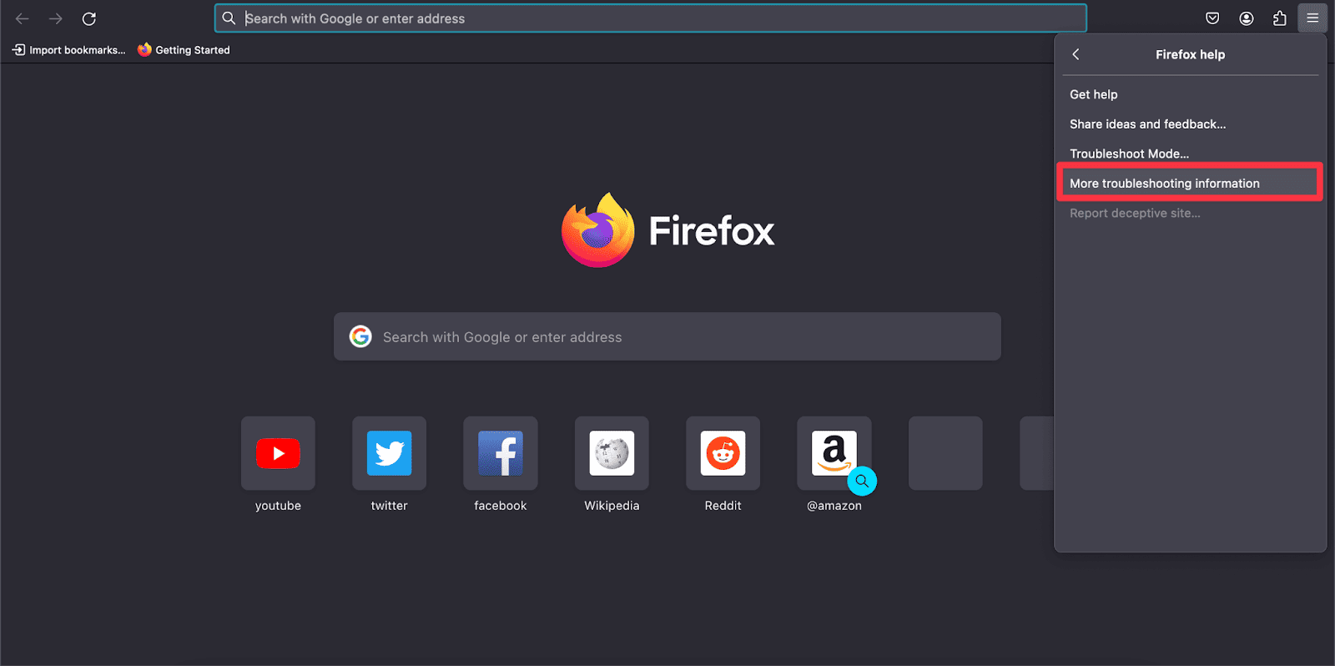Image resolution: width=1335 pixels, height=666 pixels.
Task: Open the facebook shortcut tile
Action: pyautogui.click(x=501, y=453)
